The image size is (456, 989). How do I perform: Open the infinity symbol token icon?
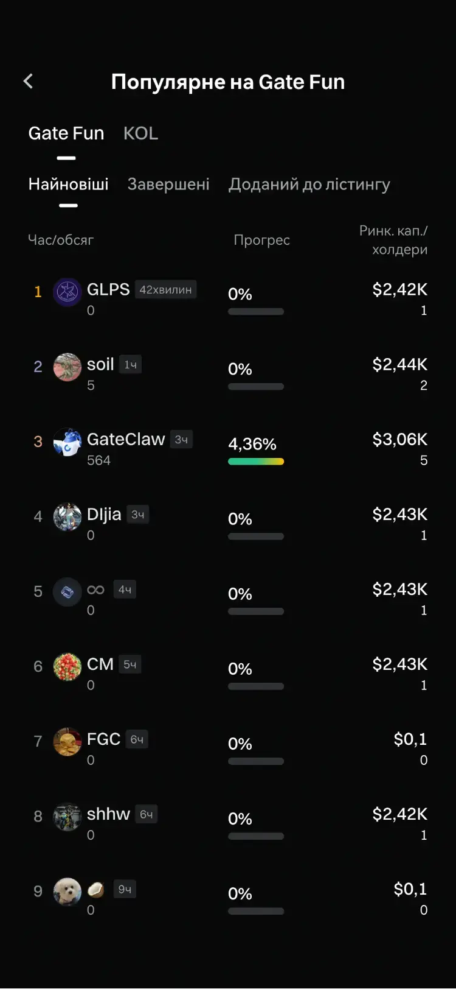coord(67,592)
